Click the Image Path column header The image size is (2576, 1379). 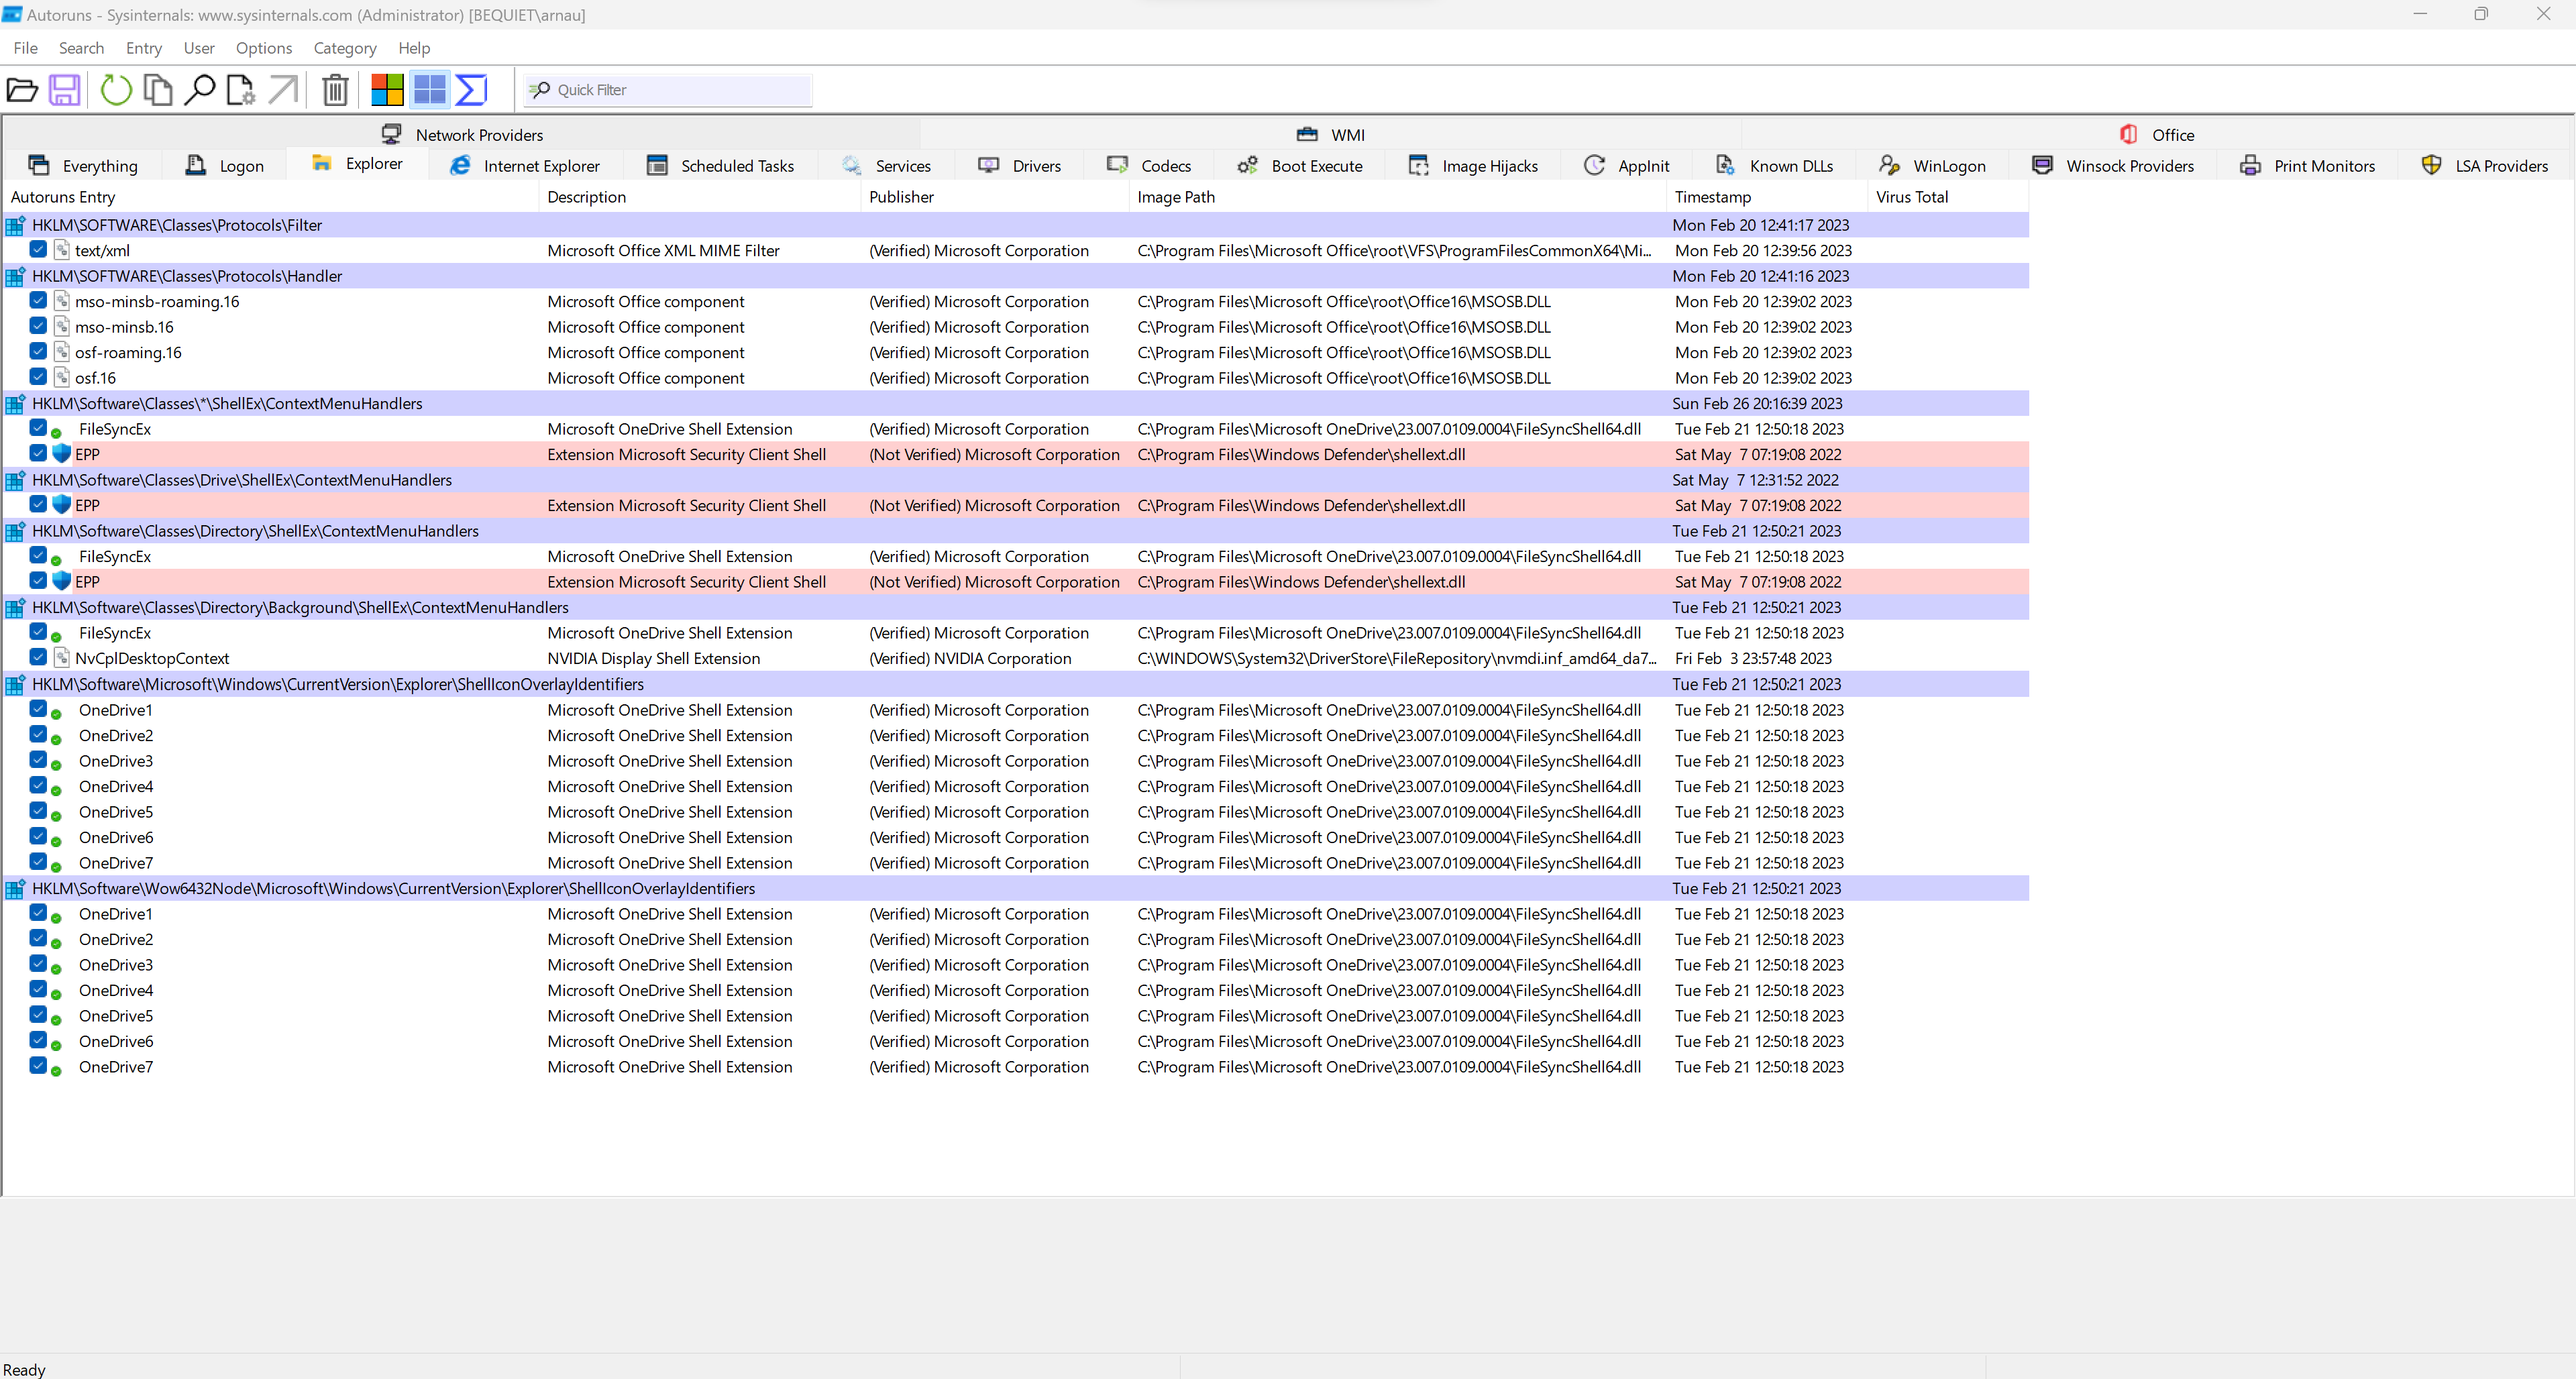[1398, 197]
